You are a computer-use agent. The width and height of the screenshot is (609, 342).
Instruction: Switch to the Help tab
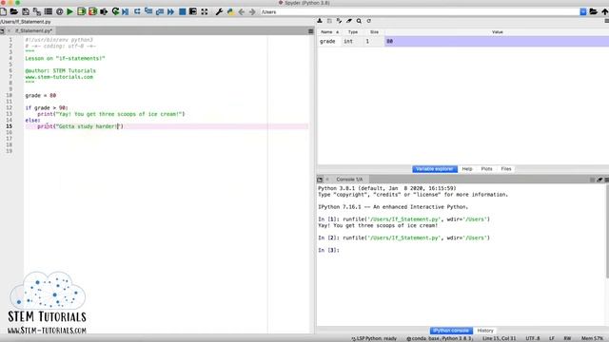467,169
